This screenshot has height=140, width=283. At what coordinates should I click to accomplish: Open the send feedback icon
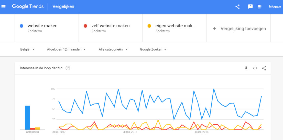coord(250,7)
